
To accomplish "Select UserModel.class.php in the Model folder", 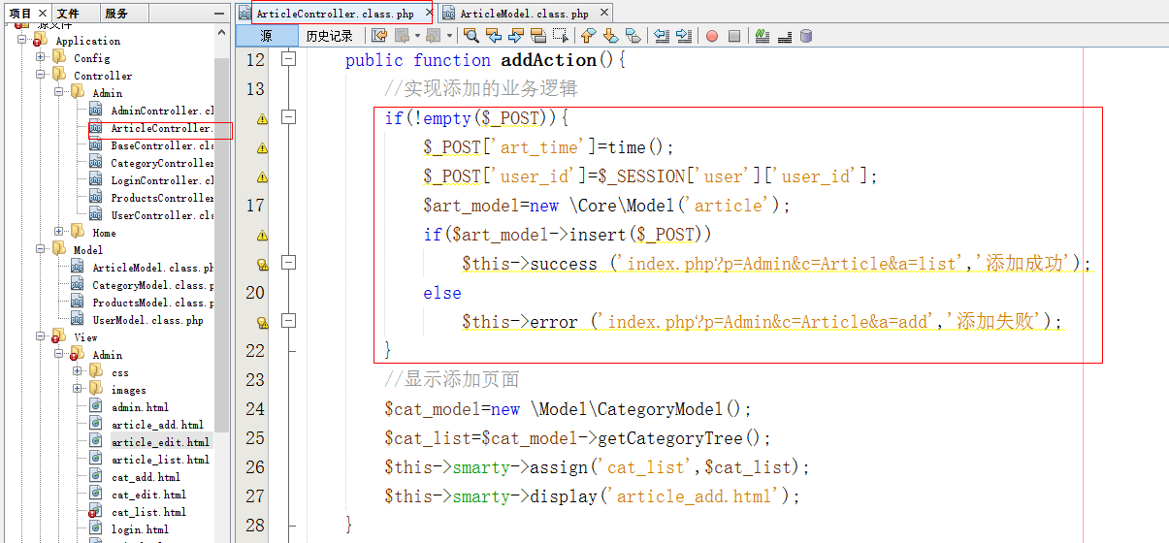I will pyautogui.click(x=147, y=320).
